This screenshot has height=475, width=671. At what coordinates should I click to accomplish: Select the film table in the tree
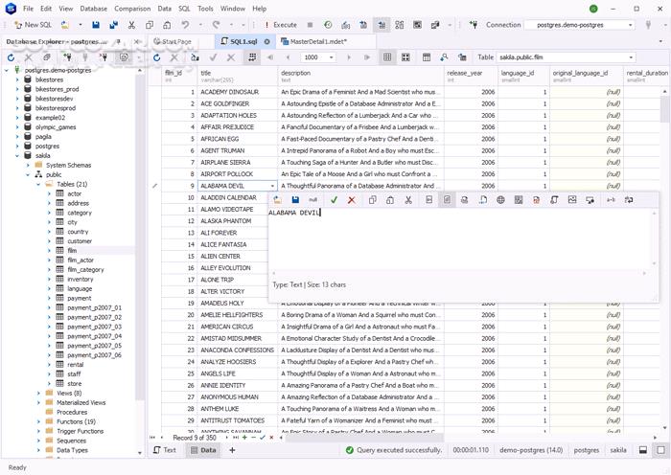pyautogui.click(x=72, y=251)
